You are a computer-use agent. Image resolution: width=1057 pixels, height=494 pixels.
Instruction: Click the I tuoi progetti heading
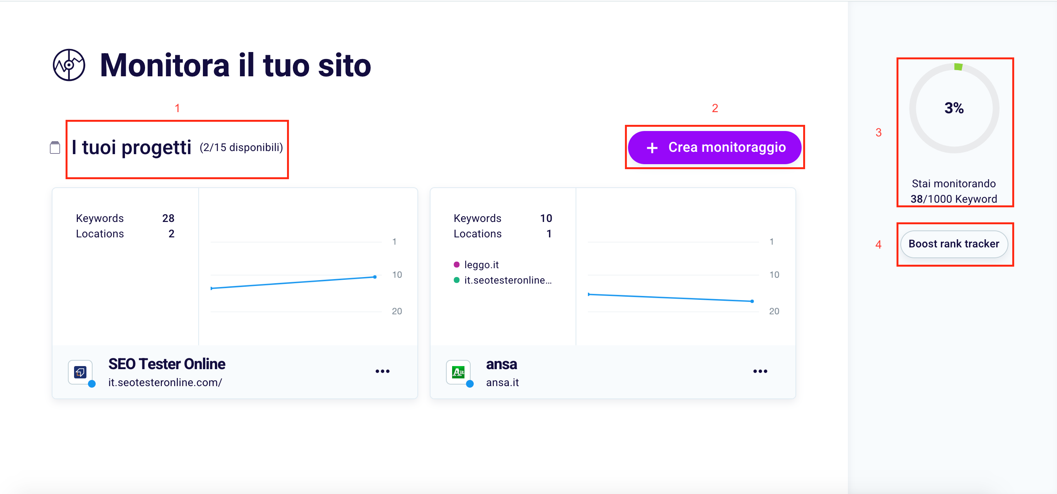click(131, 148)
